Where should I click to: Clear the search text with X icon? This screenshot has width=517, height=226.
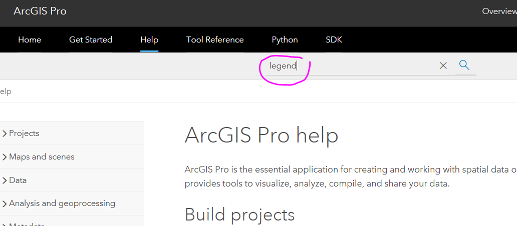tap(443, 65)
